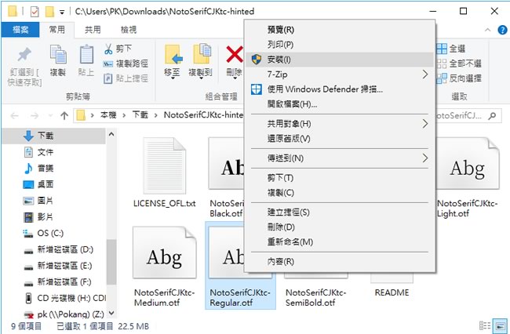Click the blue Help question mark icon
The height and width of the screenshot is (334, 510).
pos(502,30)
